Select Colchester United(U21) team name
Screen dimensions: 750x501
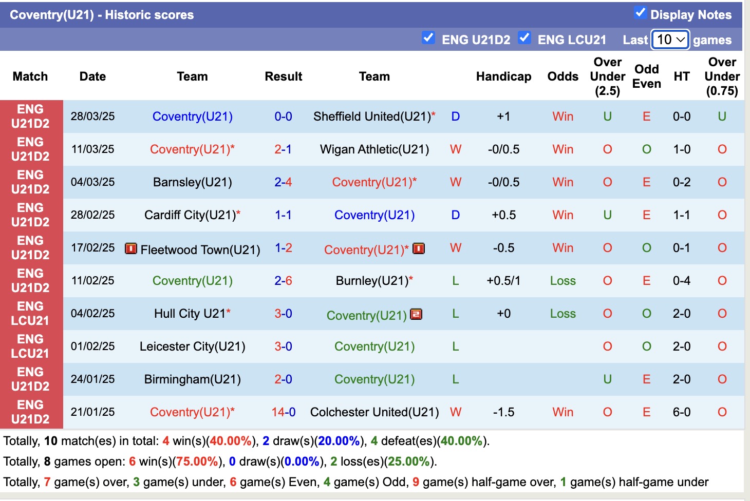tap(374, 412)
